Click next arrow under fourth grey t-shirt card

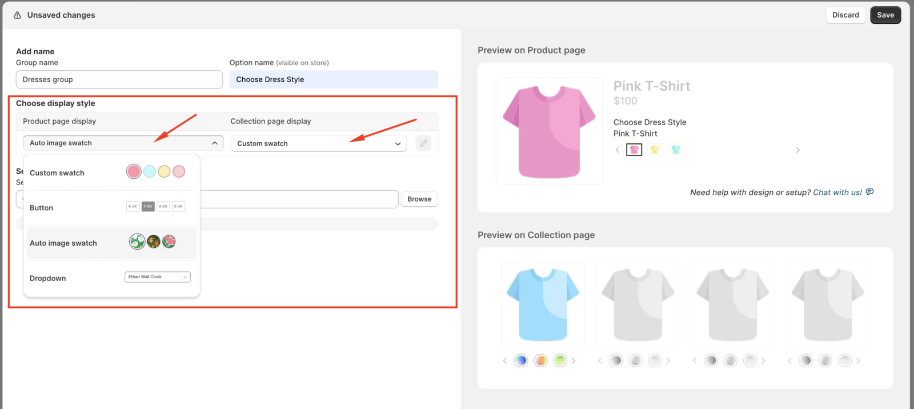click(858, 360)
